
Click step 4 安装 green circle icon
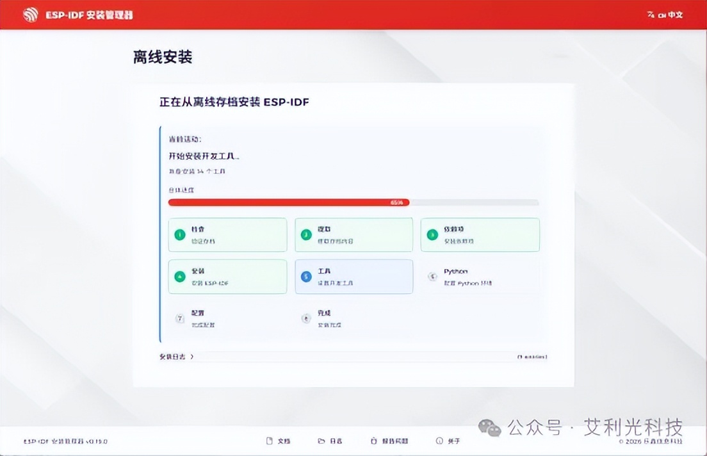pyautogui.click(x=180, y=277)
